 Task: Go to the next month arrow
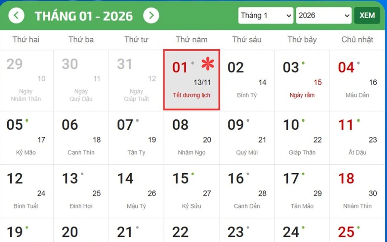(x=151, y=16)
